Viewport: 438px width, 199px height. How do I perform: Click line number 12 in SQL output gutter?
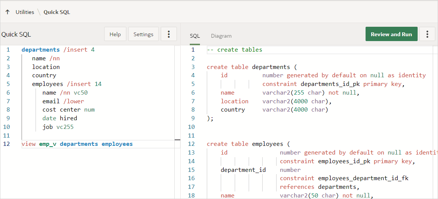coord(192,144)
